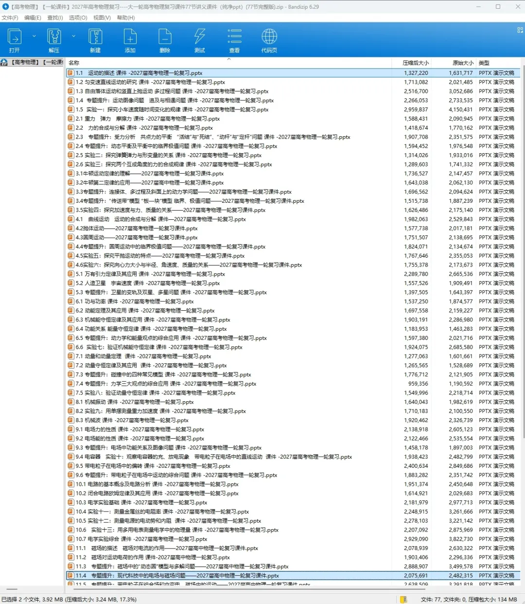This screenshot has width=525, height=604.
Task: Click the 新建 (New archive) toolbar icon
Action: coord(95,36)
